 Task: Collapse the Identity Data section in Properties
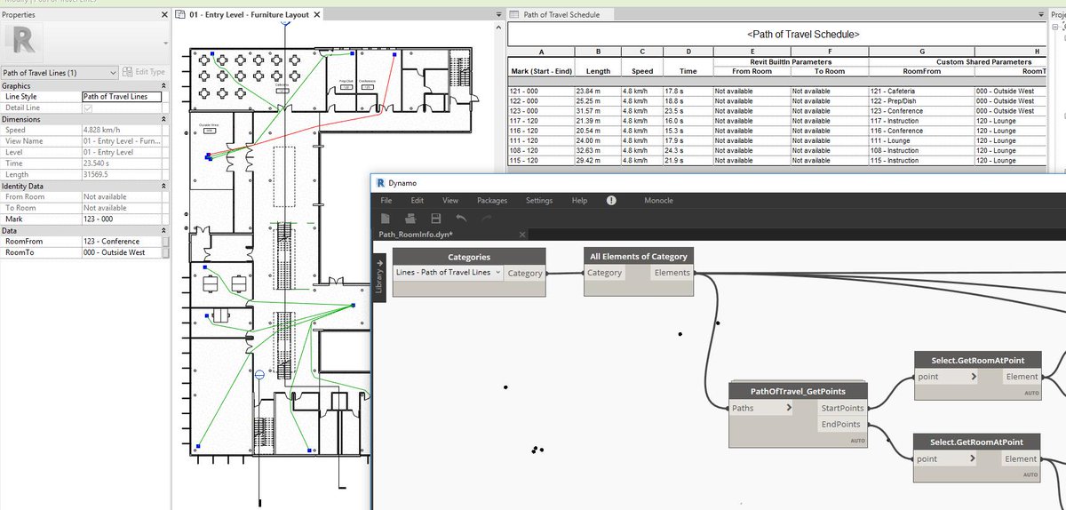(165, 187)
